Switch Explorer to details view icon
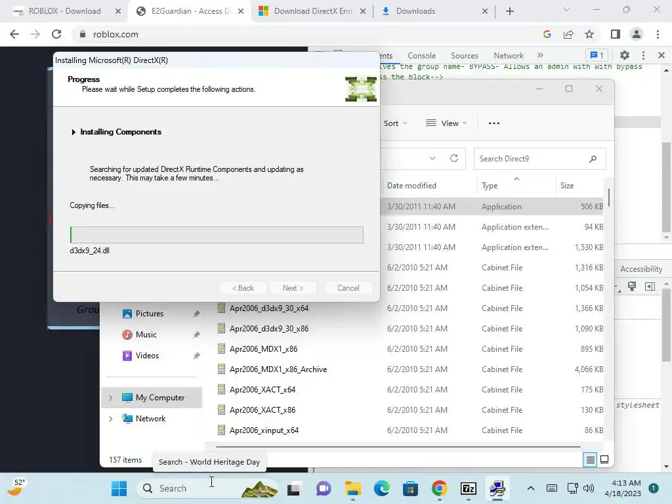Image resolution: width=672 pixels, height=504 pixels. (590, 460)
